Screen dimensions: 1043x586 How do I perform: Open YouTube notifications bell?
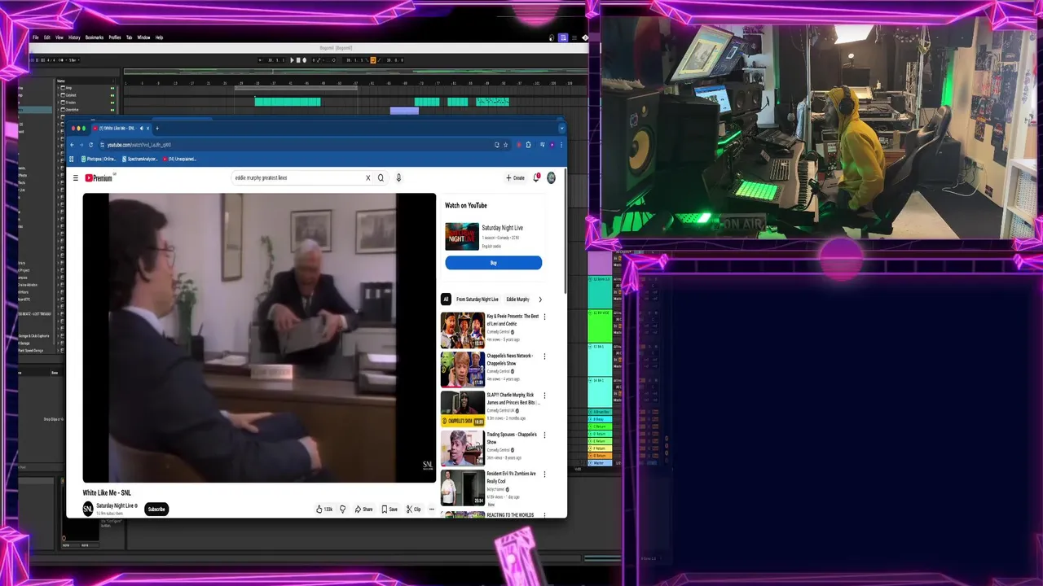(536, 177)
